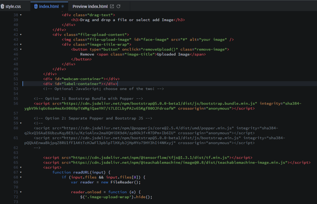Open the Preview index.html tab

click(90, 6)
